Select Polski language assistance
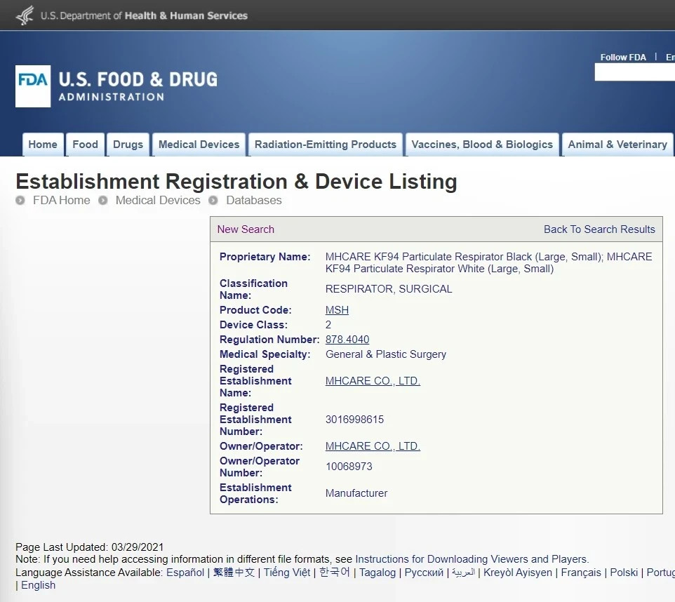Viewport: 675px width, 602px height. [x=624, y=573]
